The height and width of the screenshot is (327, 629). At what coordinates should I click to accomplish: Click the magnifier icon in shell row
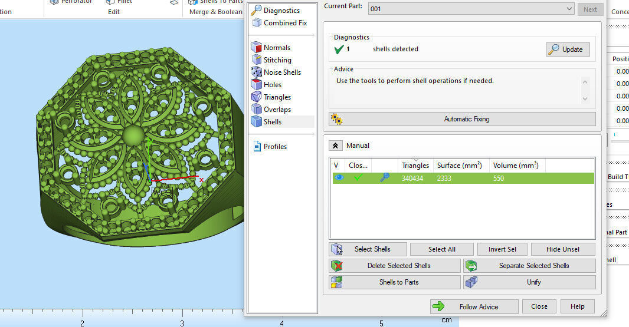tap(384, 177)
